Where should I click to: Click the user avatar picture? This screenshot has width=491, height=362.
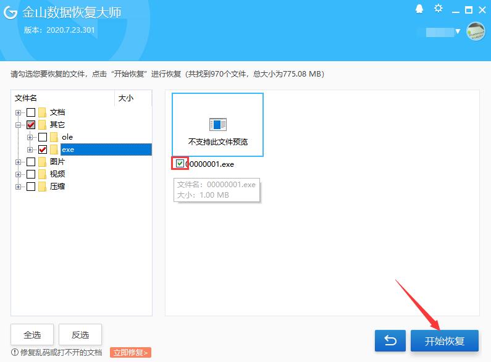coord(476,32)
